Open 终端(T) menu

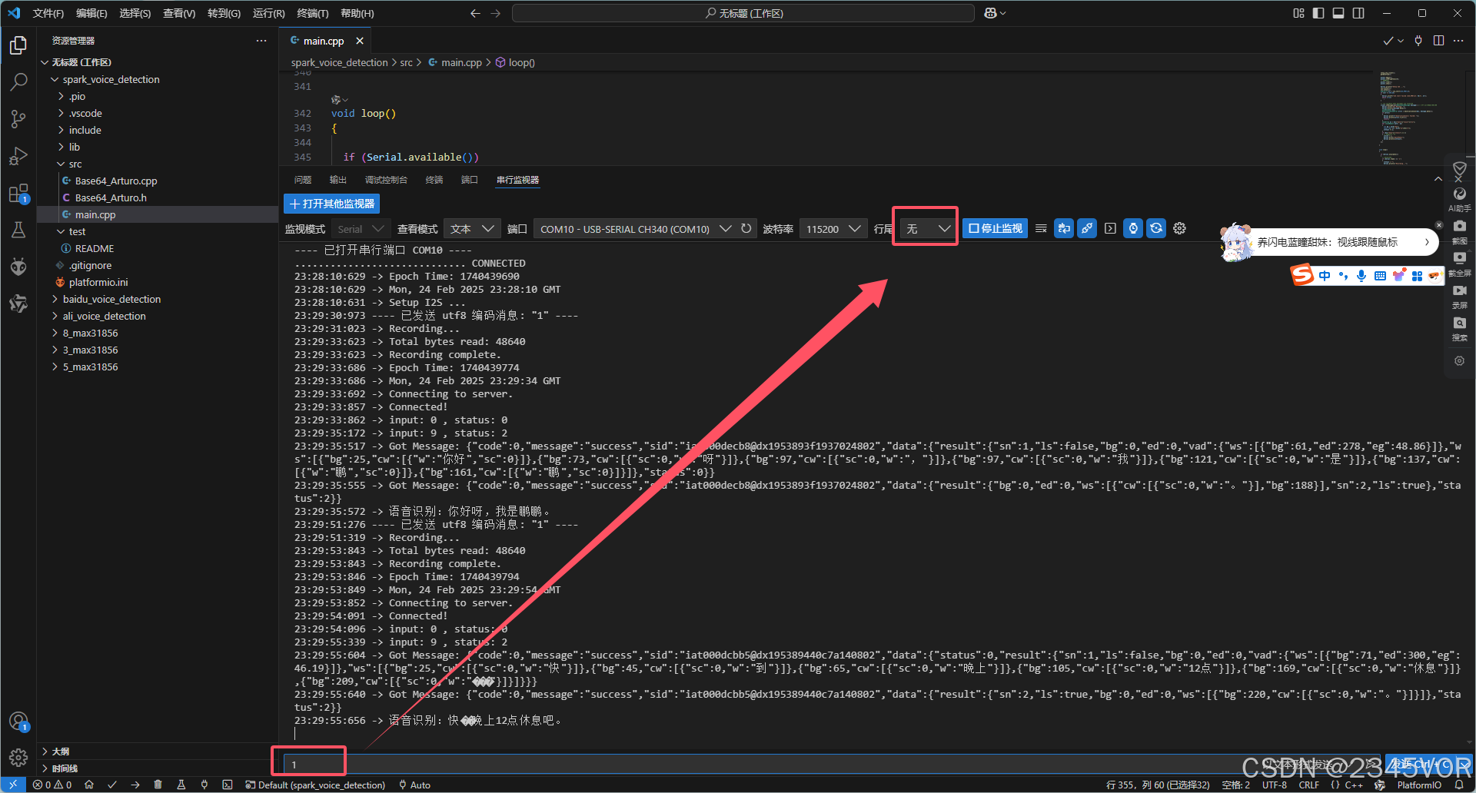[x=312, y=13]
